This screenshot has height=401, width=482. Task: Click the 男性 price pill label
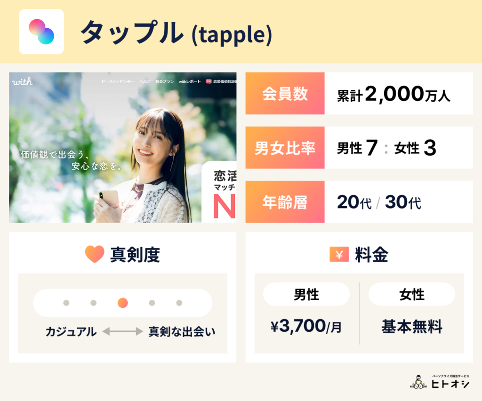306,294
